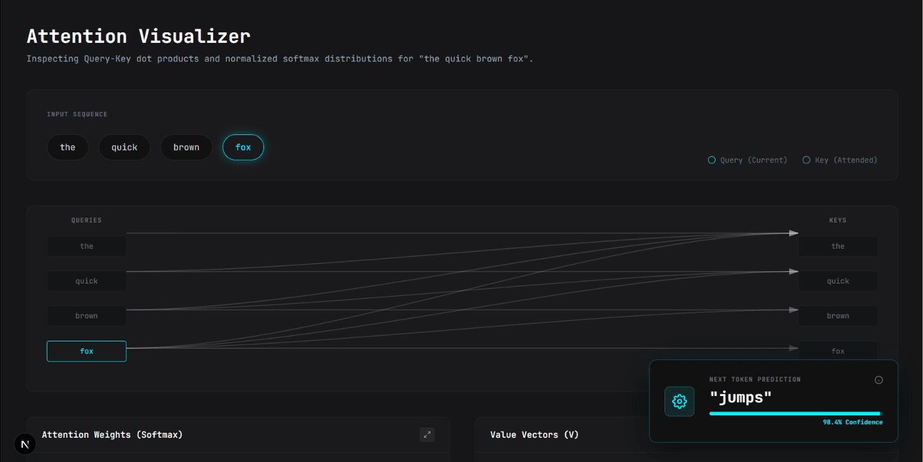The image size is (923, 462).
Task: Pick "quick" in the Keys column
Action: [x=838, y=281]
